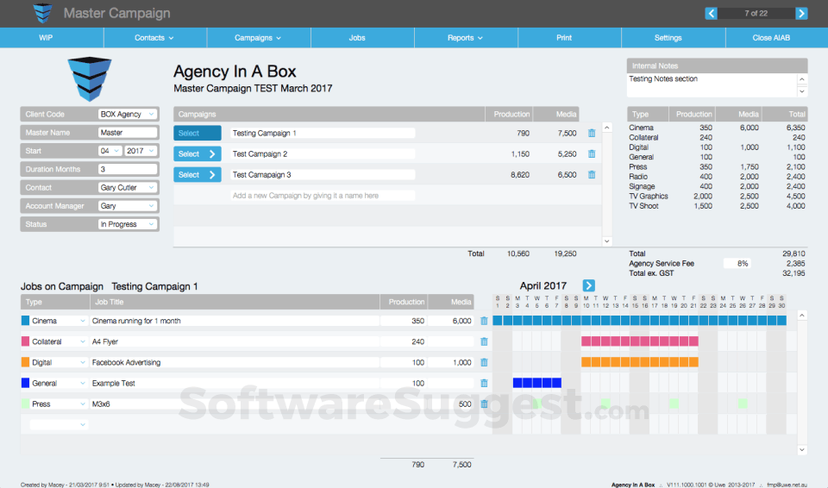Image resolution: width=828 pixels, height=488 pixels.
Task: Open the Reports menu
Action: [466, 37]
